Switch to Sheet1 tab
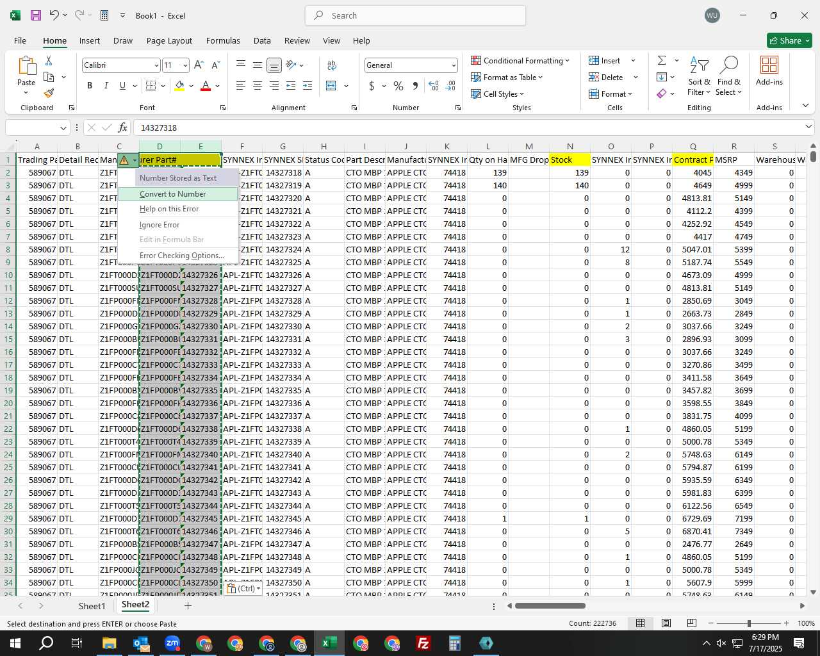The image size is (820, 656). (92, 605)
